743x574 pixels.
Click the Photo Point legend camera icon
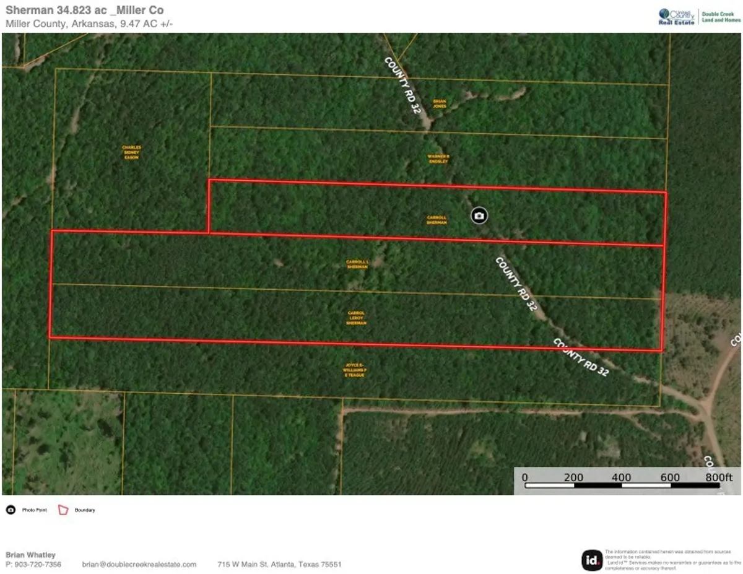click(11, 510)
